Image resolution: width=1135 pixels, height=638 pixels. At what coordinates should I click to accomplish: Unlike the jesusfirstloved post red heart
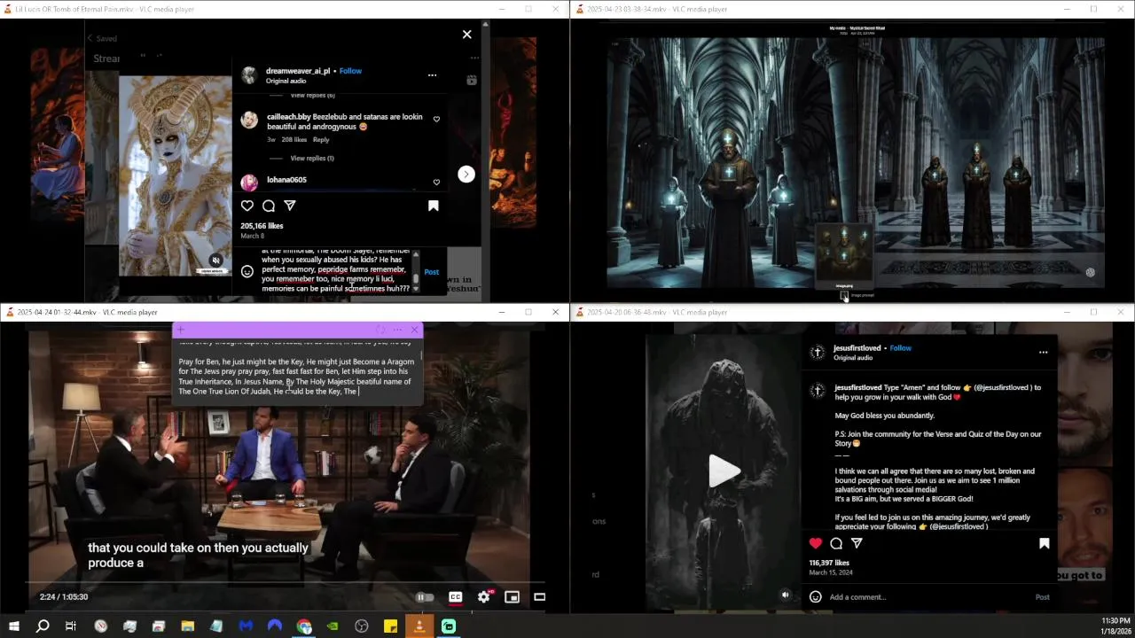pyautogui.click(x=815, y=543)
